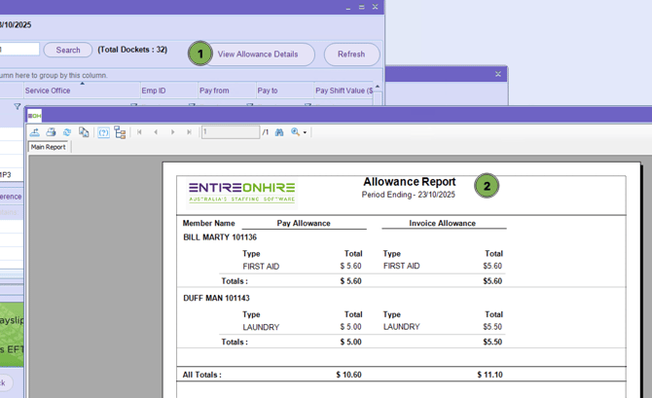Click the Copy icon in report toolbar
Screen dimensions: 652x398
[x=84, y=132]
